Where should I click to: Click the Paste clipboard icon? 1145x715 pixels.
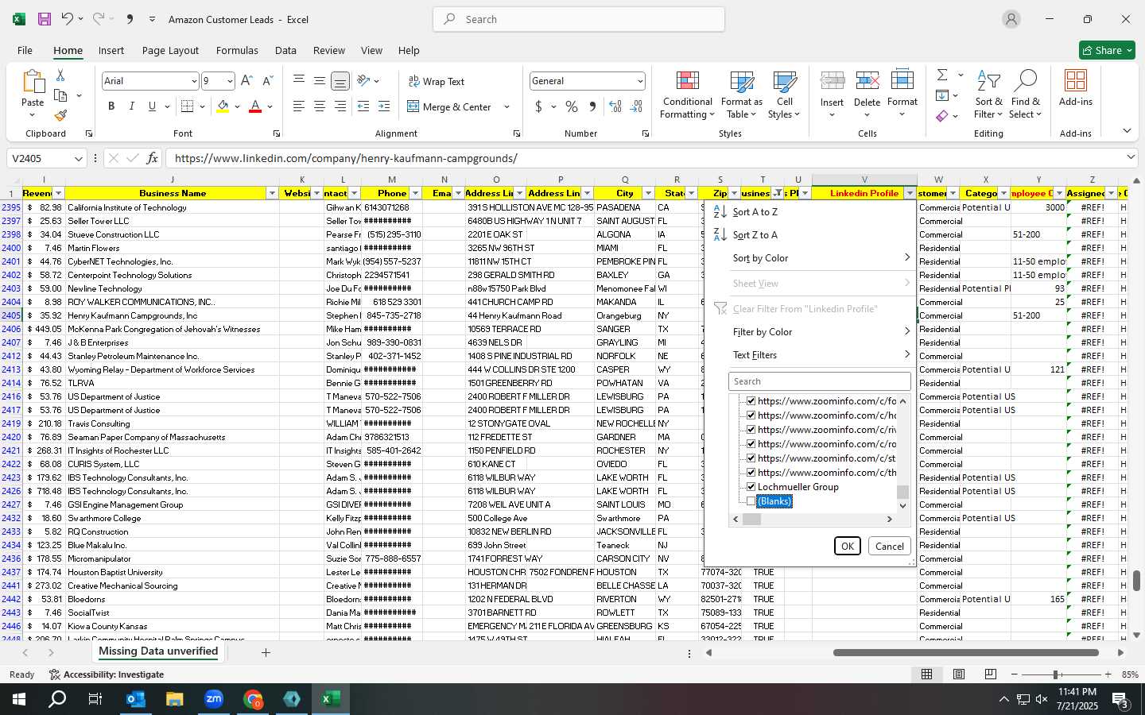pyautogui.click(x=33, y=83)
